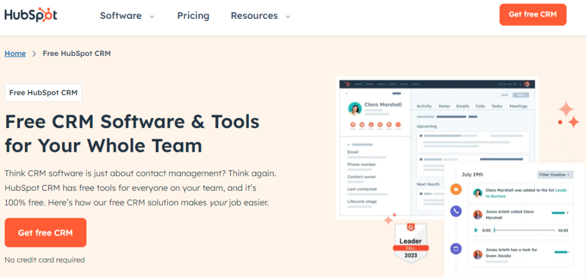Expand the dropdown on the Gwen Jacobs task entry
586x277 pixels.
569,252
